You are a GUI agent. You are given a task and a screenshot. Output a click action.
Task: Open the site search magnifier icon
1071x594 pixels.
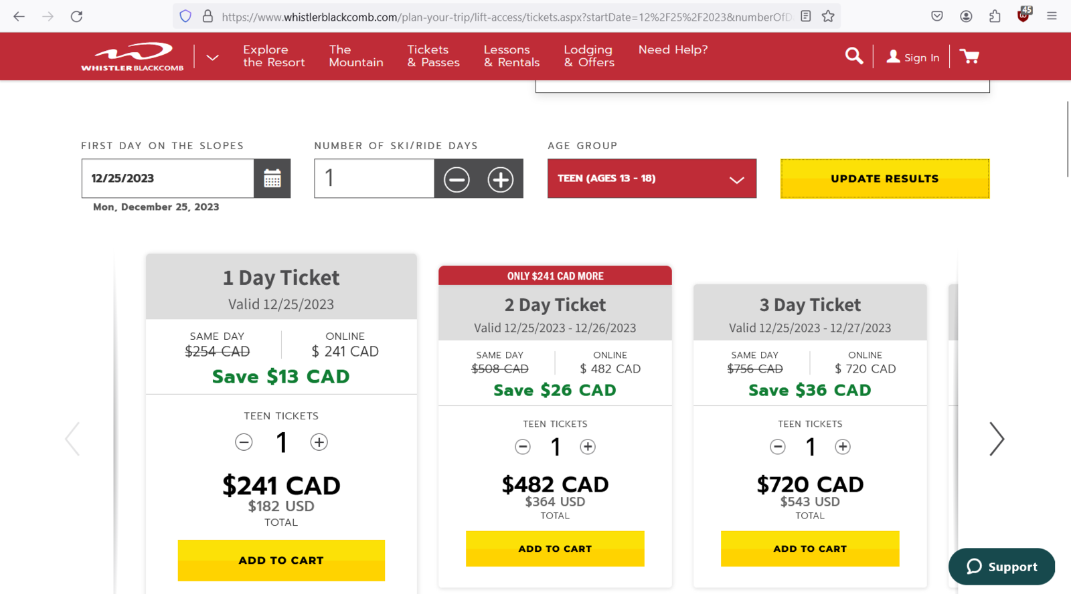pyautogui.click(x=853, y=56)
